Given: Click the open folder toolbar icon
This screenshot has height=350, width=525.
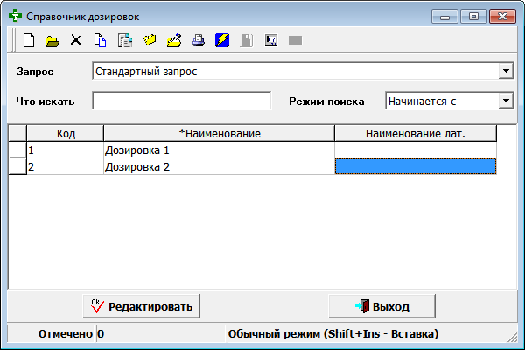Looking at the screenshot, I should (52, 41).
